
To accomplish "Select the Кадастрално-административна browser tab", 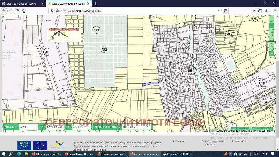I will pyautogui.click(x=68, y=3).
